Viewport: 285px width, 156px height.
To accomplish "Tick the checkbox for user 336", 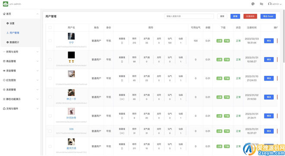I will tap(50, 131).
